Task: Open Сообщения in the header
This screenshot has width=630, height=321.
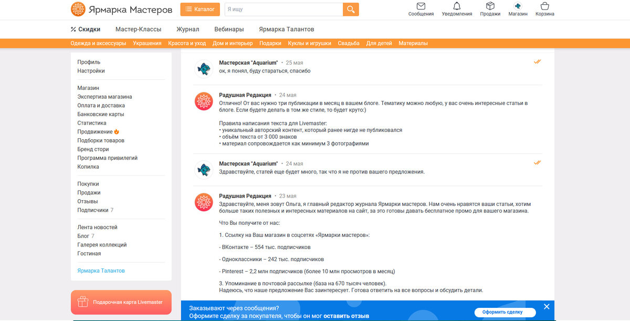Action: [421, 9]
